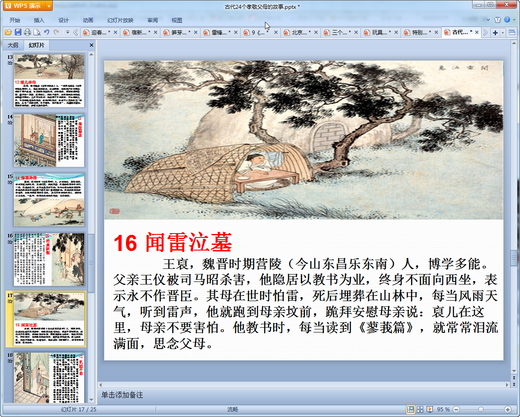
Task: Click the thumbnail pane scrollbar handle
Action: click(x=91, y=263)
